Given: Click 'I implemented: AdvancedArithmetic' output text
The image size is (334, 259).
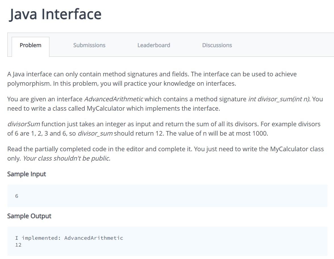Looking at the screenshot, I should click(69, 238).
